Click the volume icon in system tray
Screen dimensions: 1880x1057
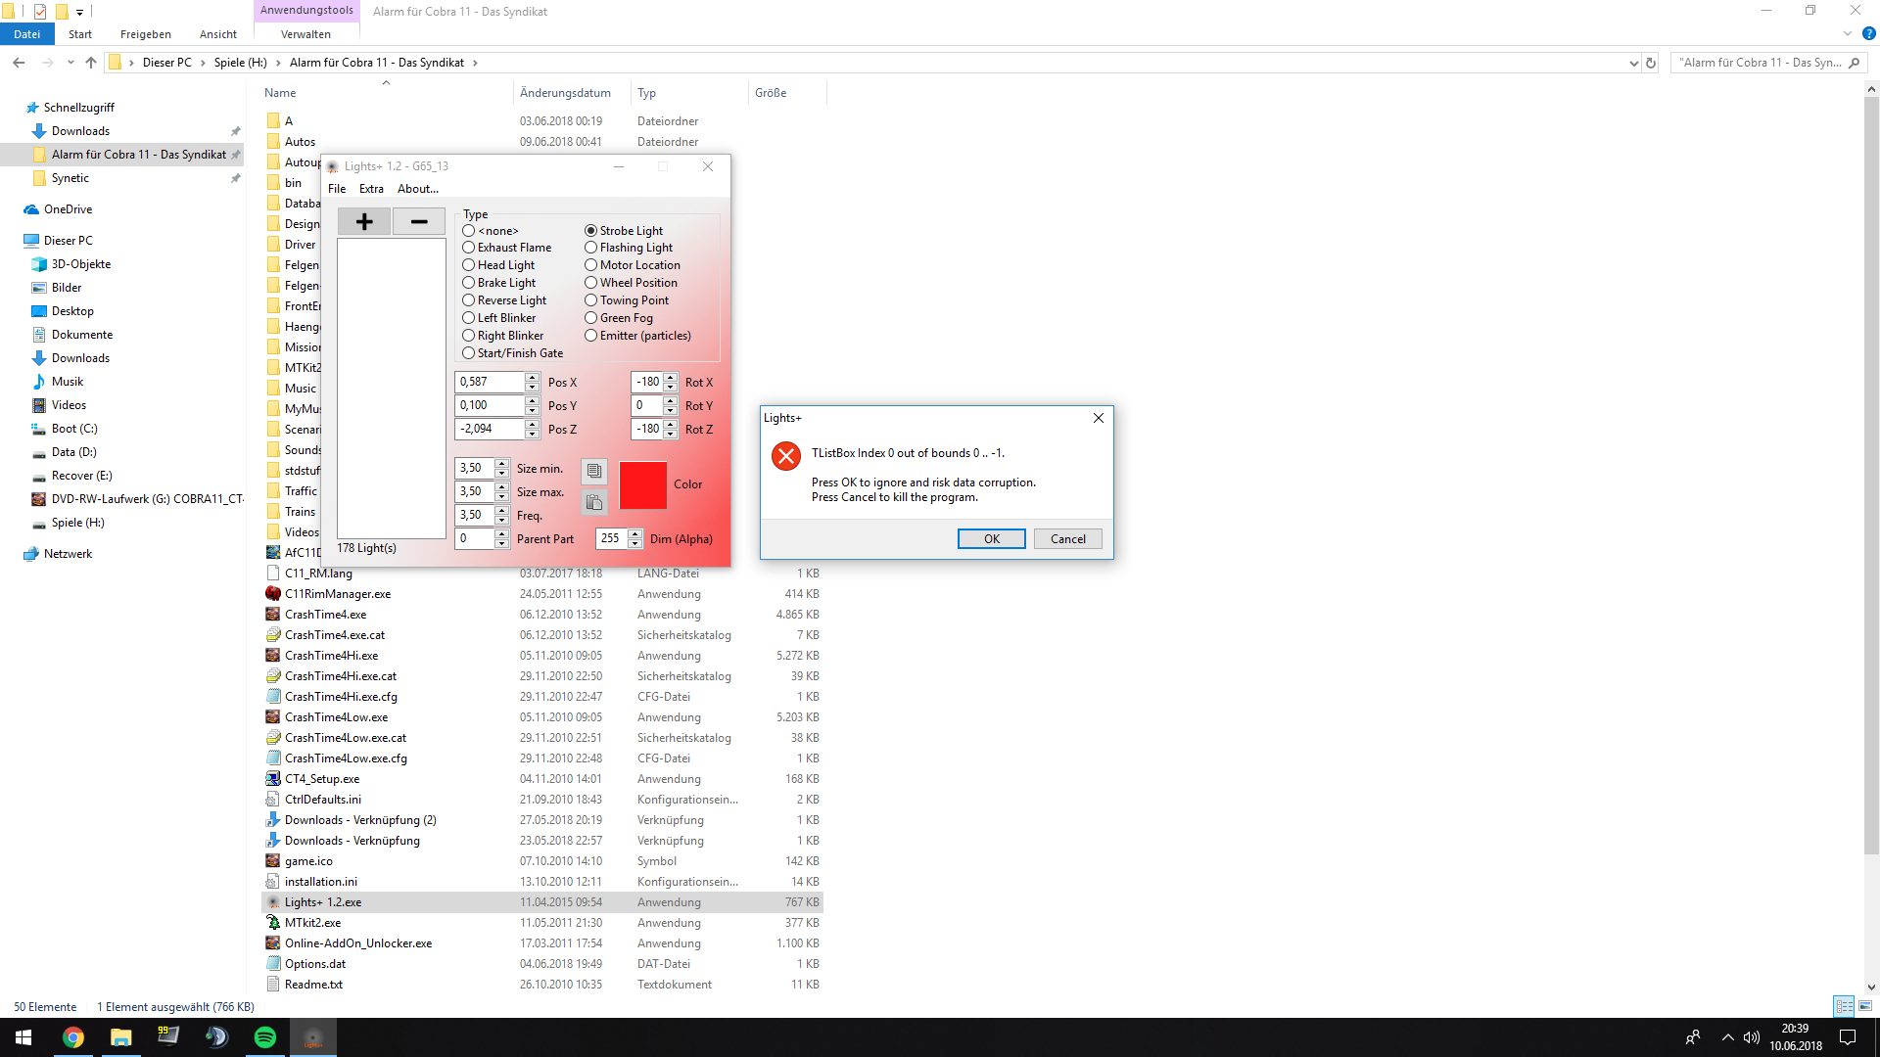(x=1752, y=1037)
